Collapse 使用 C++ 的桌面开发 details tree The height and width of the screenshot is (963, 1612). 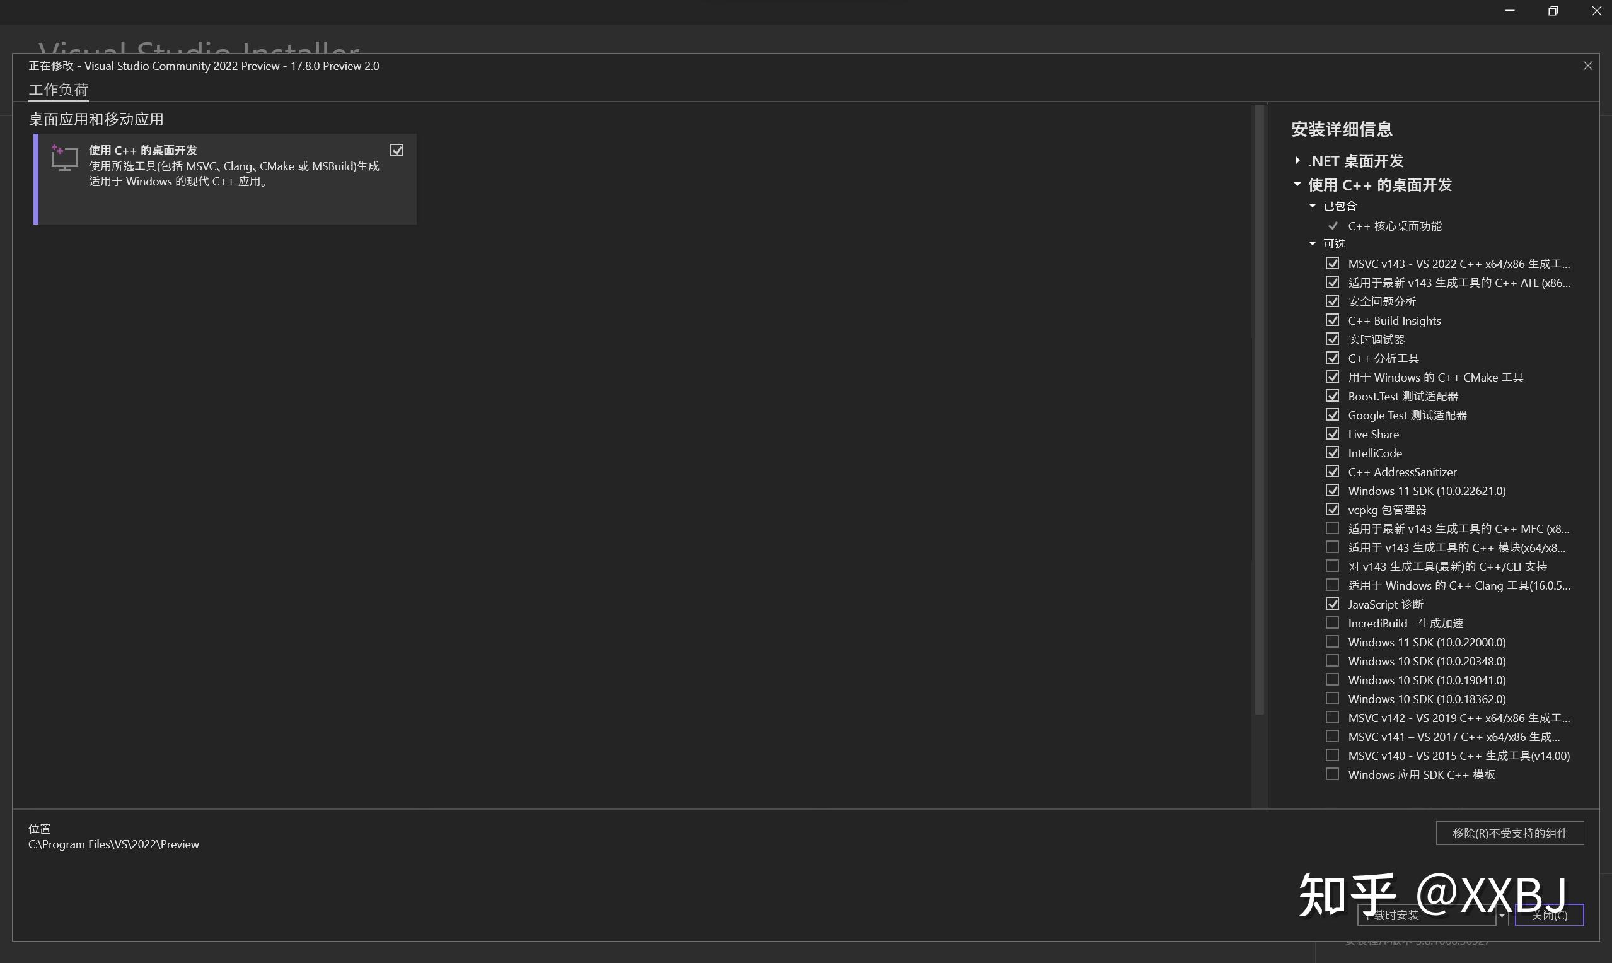click(1297, 185)
